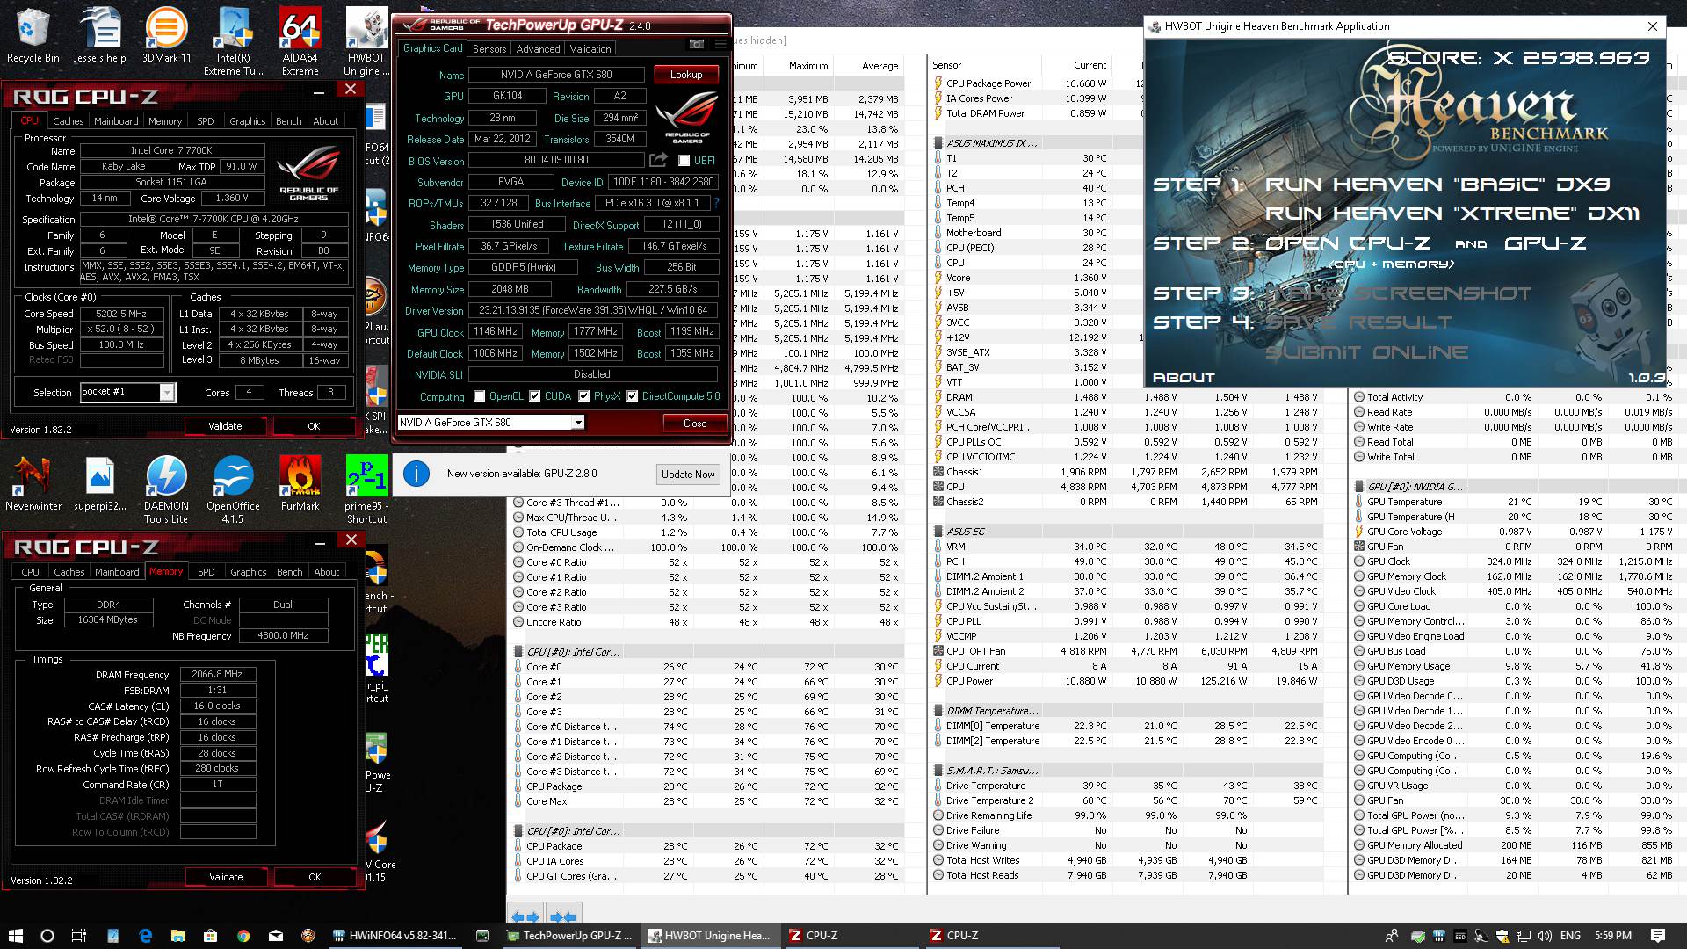The height and width of the screenshot is (949, 1687).
Task: Toggle the OpenCL computing checkbox
Action: [x=479, y=396]
